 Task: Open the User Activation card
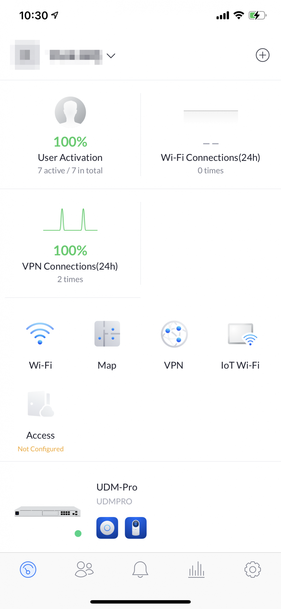(70, 136)
